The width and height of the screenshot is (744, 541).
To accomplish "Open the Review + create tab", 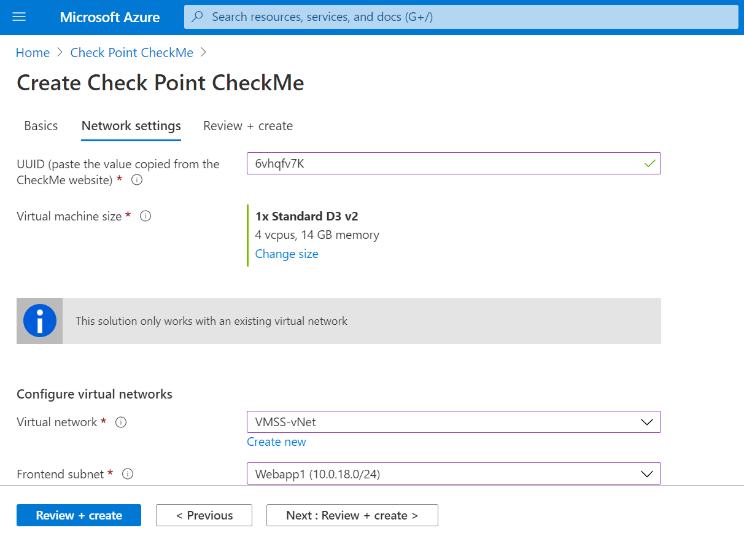I will point(248,126).
